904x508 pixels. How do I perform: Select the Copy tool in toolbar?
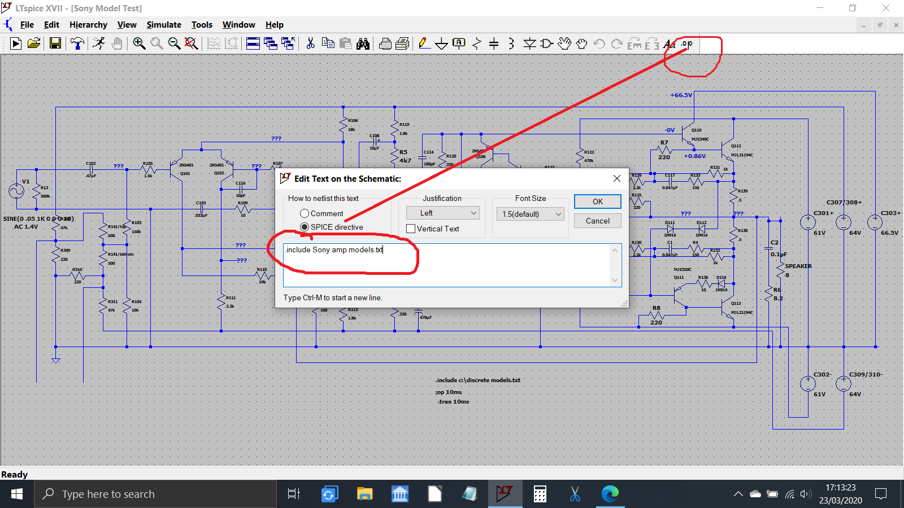pos(328,43)
